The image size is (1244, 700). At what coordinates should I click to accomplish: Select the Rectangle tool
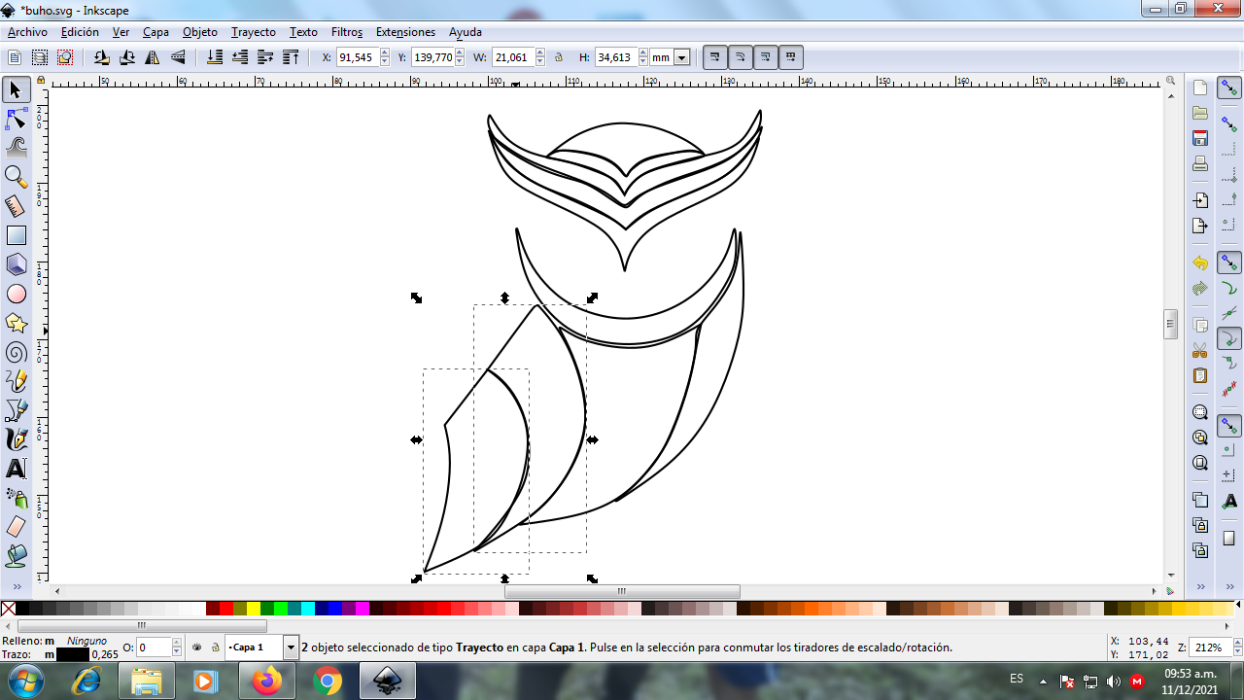click(x=16, y=235)
